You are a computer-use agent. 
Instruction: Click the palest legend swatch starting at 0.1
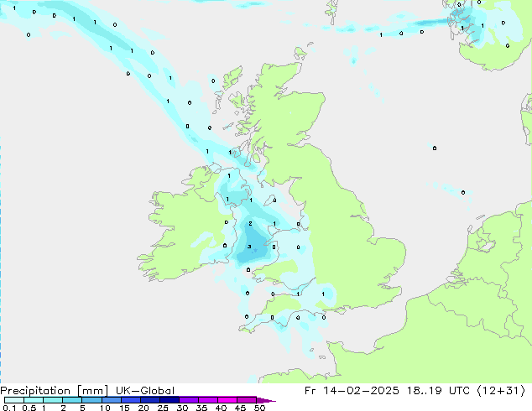pyautogui.click(x=14, y=400)
